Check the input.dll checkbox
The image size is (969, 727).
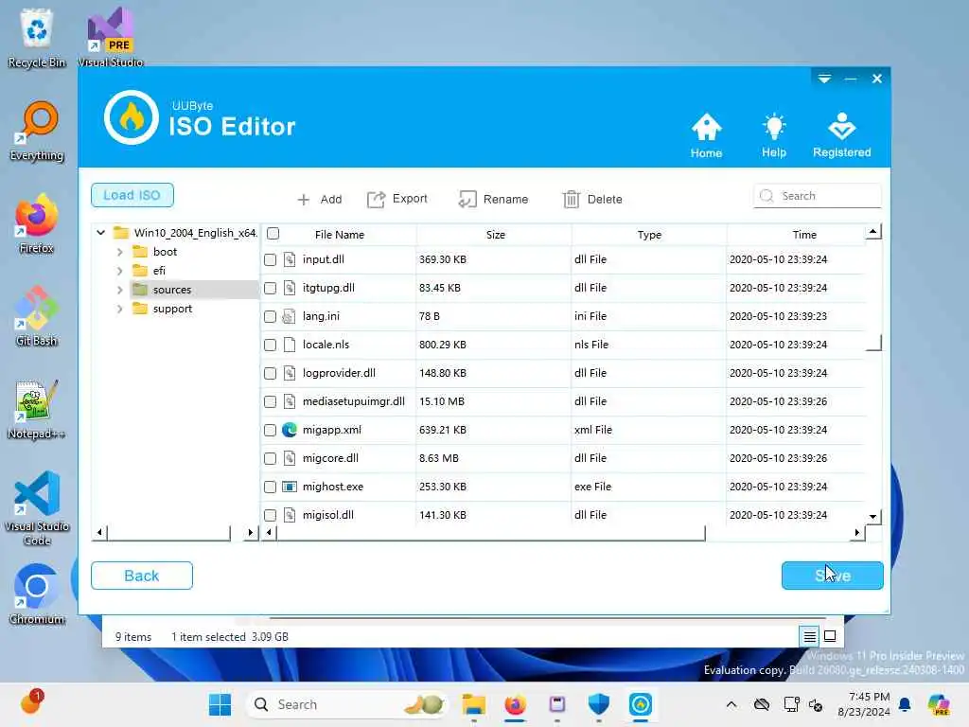pos(270,260)
